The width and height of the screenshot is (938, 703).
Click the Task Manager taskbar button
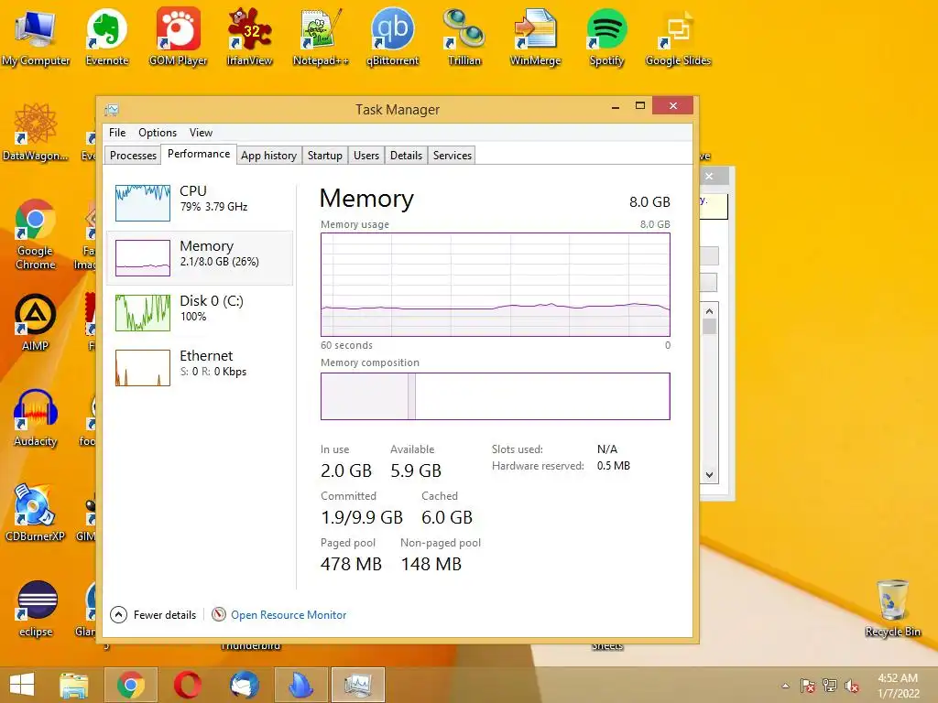(x=358, y=685)
